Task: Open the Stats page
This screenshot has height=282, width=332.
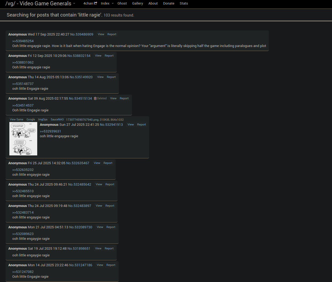Action: [x=184, y=3]
